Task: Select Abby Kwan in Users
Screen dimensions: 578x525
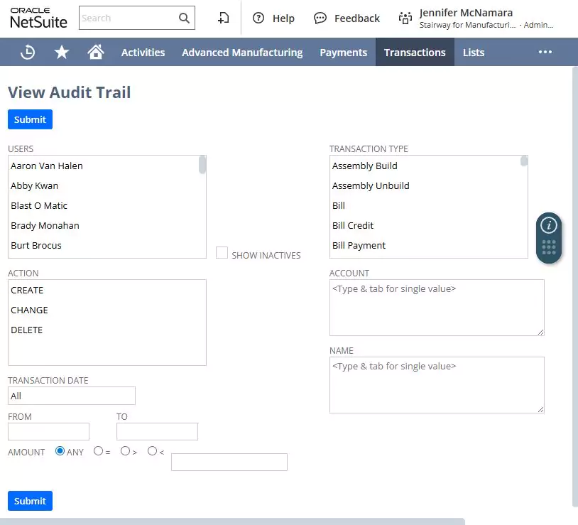Action: pyautogui.click(x=103, y=186)
